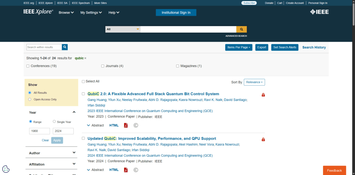Choose the Open Access Only radio button
This screenshot has height=175, width=355.
tap(30, 99)
